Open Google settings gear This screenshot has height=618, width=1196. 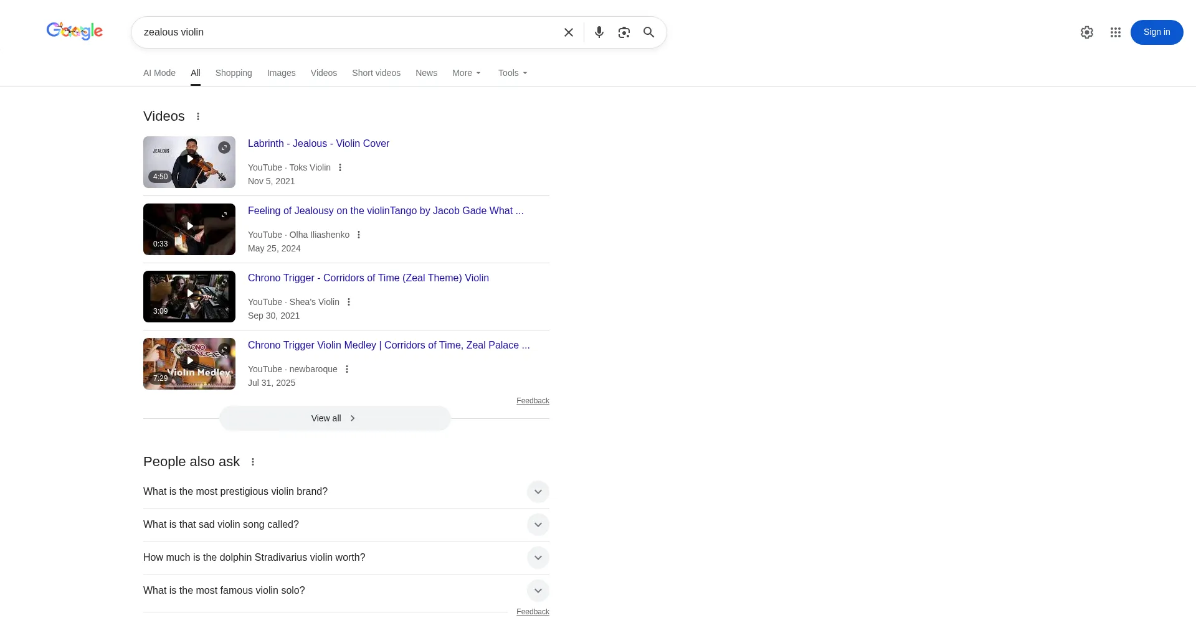click(x=1086, y=32)
